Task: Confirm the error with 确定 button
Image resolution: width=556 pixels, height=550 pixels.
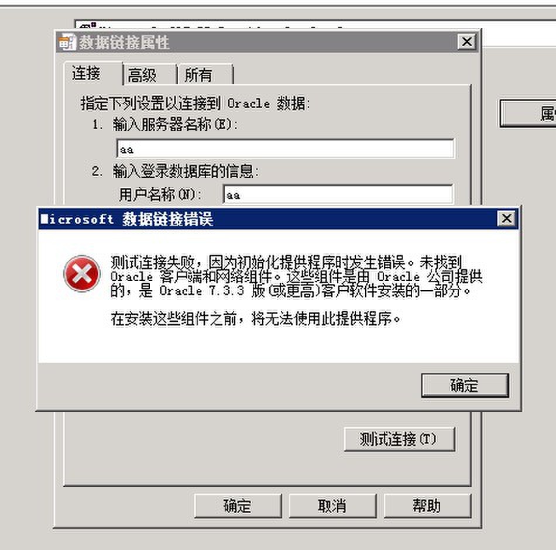Action: 465,386
